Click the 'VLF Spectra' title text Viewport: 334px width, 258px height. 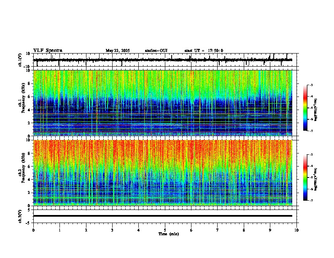[x=48, y=51]
